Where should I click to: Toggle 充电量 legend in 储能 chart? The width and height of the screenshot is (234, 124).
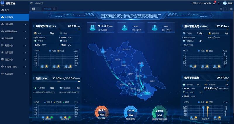click(48, 102)
